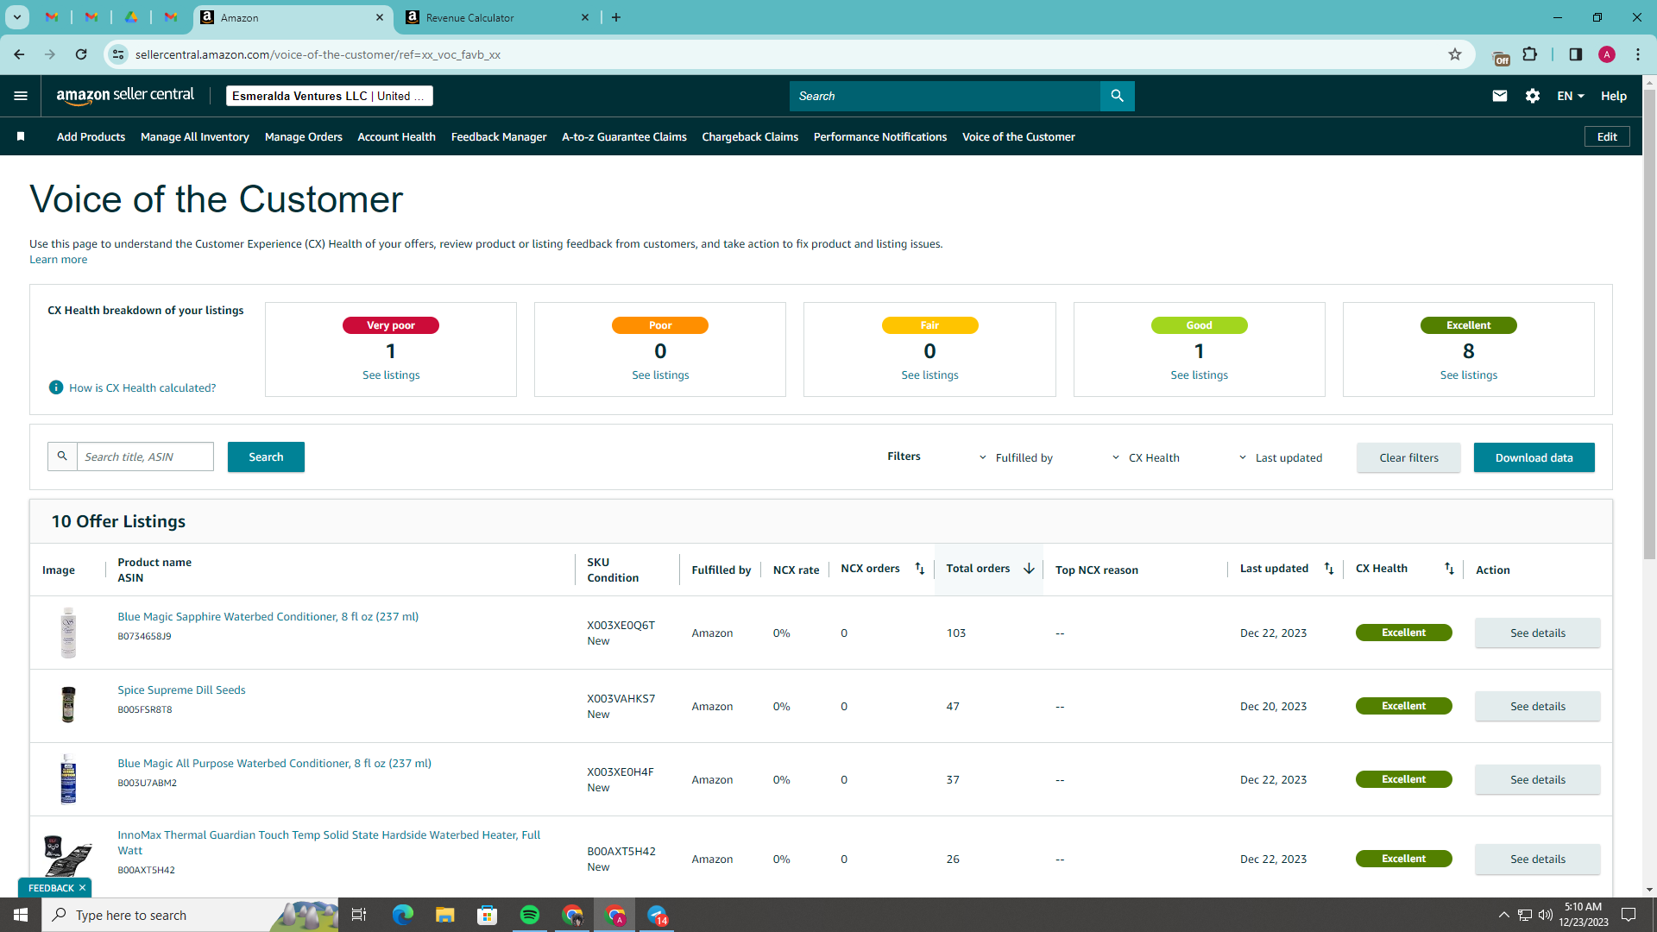See details for Spice Supreme Dill Seeds

1537,706
